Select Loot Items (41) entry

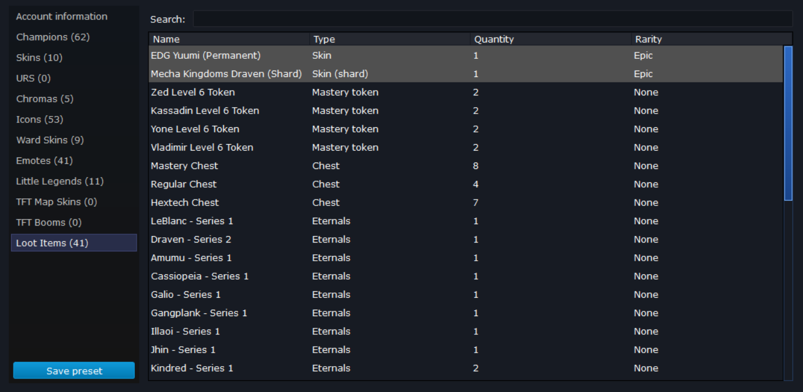click(x=74, y=243)
